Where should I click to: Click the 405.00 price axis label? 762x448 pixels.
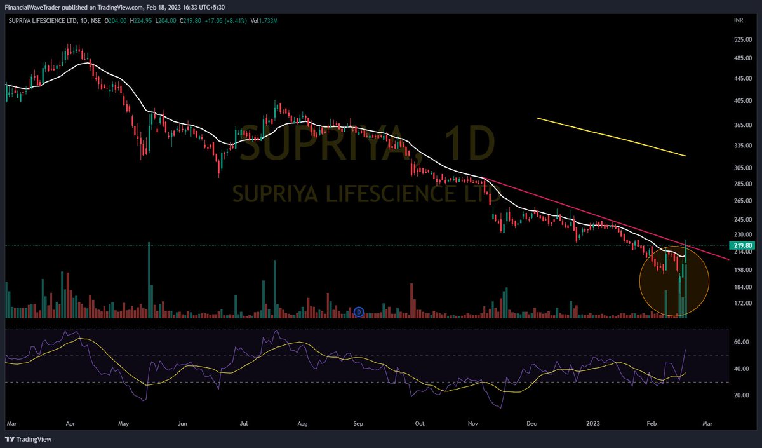click(x=742, y=101)
